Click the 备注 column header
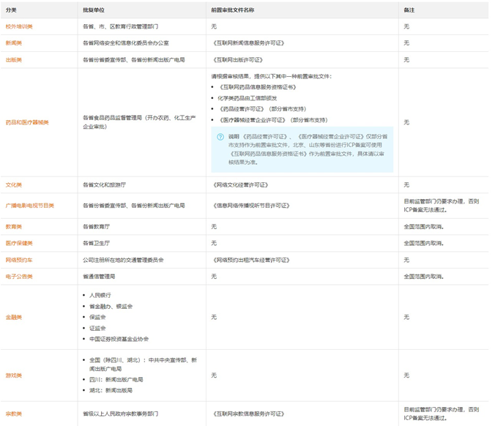The height and width of the screenshot is (426, 495). (409, 10)
